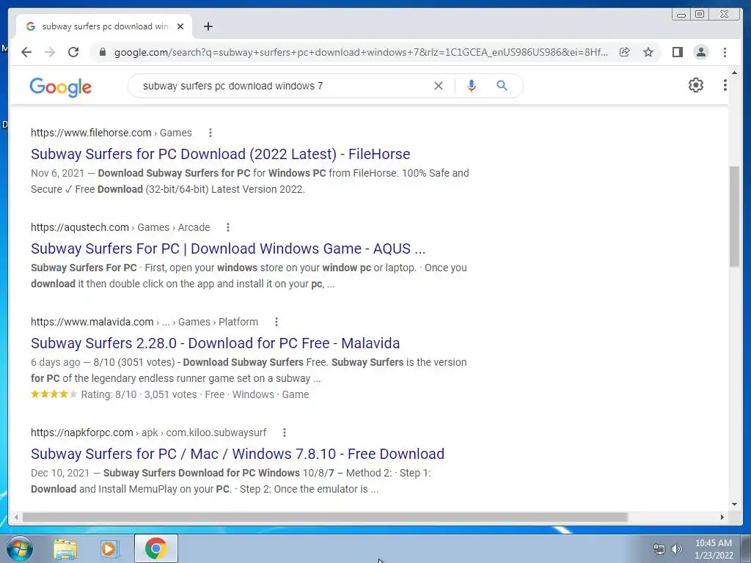Open more options for napkforpc.com result
Image resolution: width=751 pixels, height=563 pixels.
tap(285, 433)
